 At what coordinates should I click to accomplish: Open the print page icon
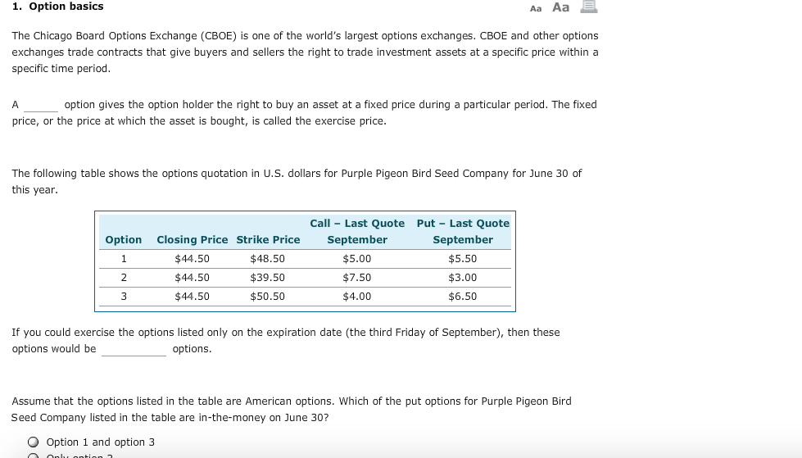pos(589,6)
